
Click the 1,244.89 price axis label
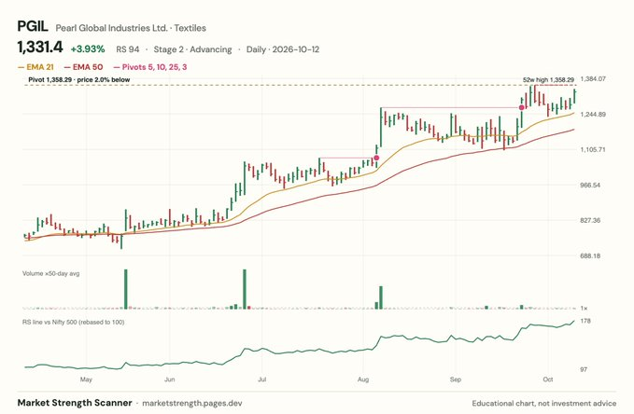click(x=593, y=115)
